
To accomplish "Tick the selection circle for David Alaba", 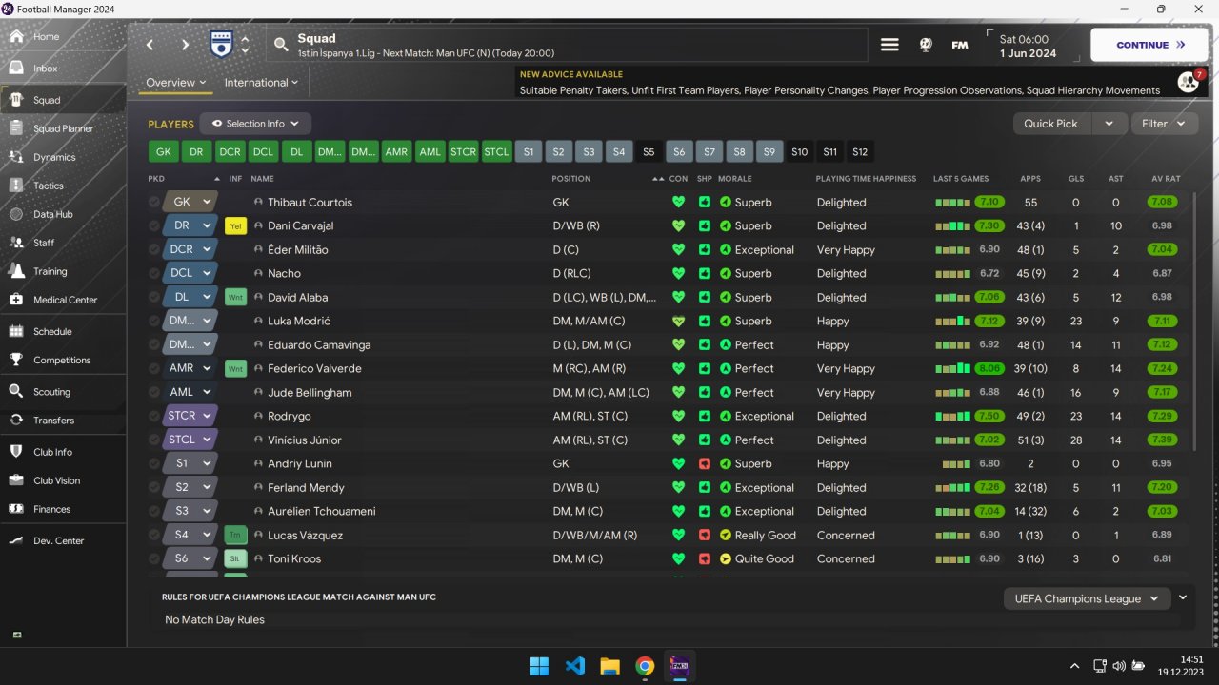I will tap(154, 297).
